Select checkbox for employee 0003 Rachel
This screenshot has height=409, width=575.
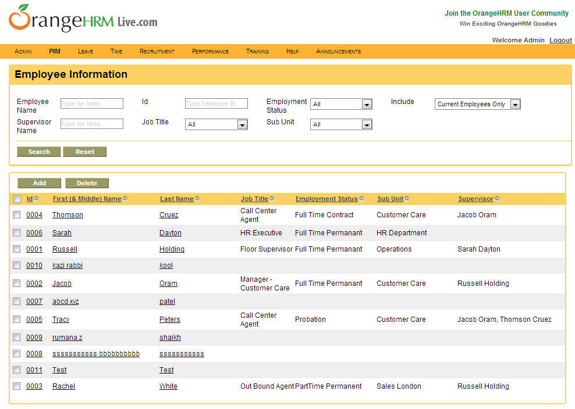(17, 386)
